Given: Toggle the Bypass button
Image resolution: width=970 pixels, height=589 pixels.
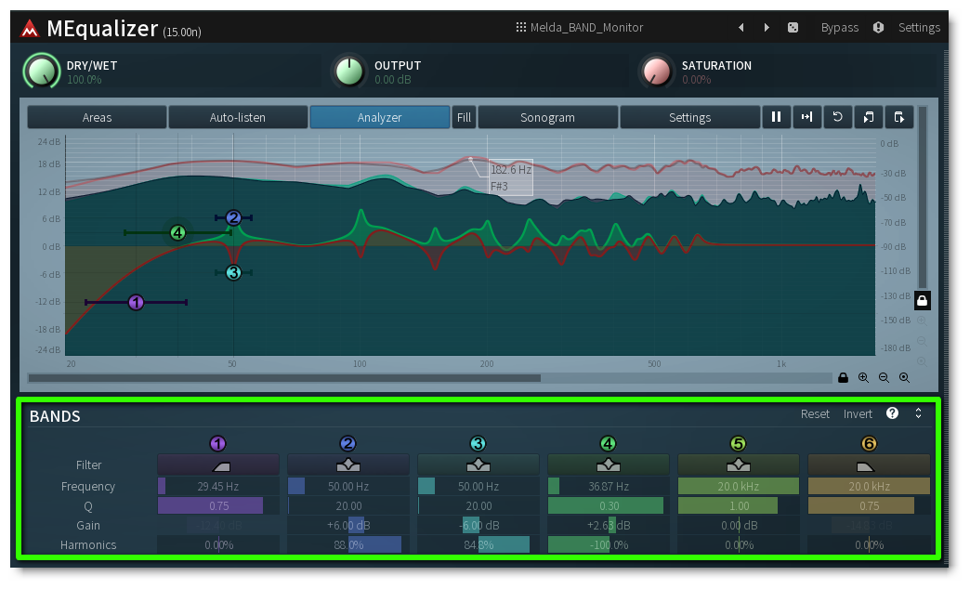Looking at the screenshot, I should pos(840,27).
